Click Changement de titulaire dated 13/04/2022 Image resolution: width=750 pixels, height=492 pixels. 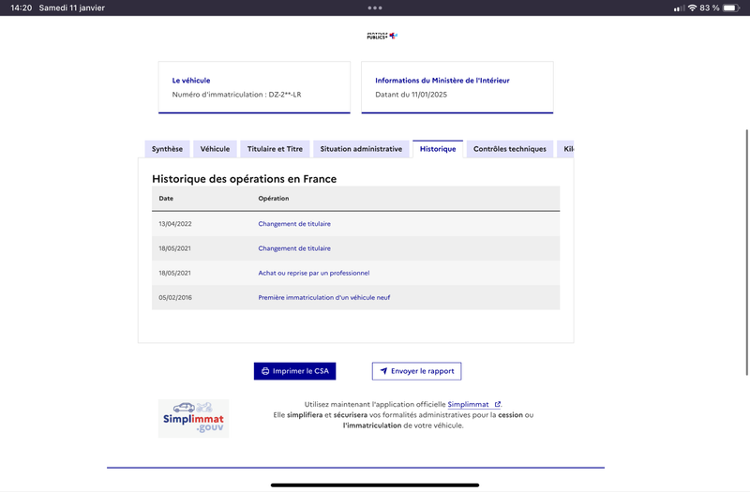(294, 224)
